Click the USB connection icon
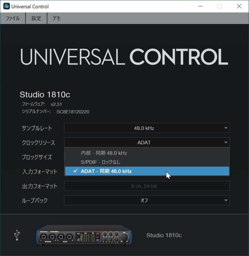The height and width of the screenshot is (256, 249). click(17, 235)
